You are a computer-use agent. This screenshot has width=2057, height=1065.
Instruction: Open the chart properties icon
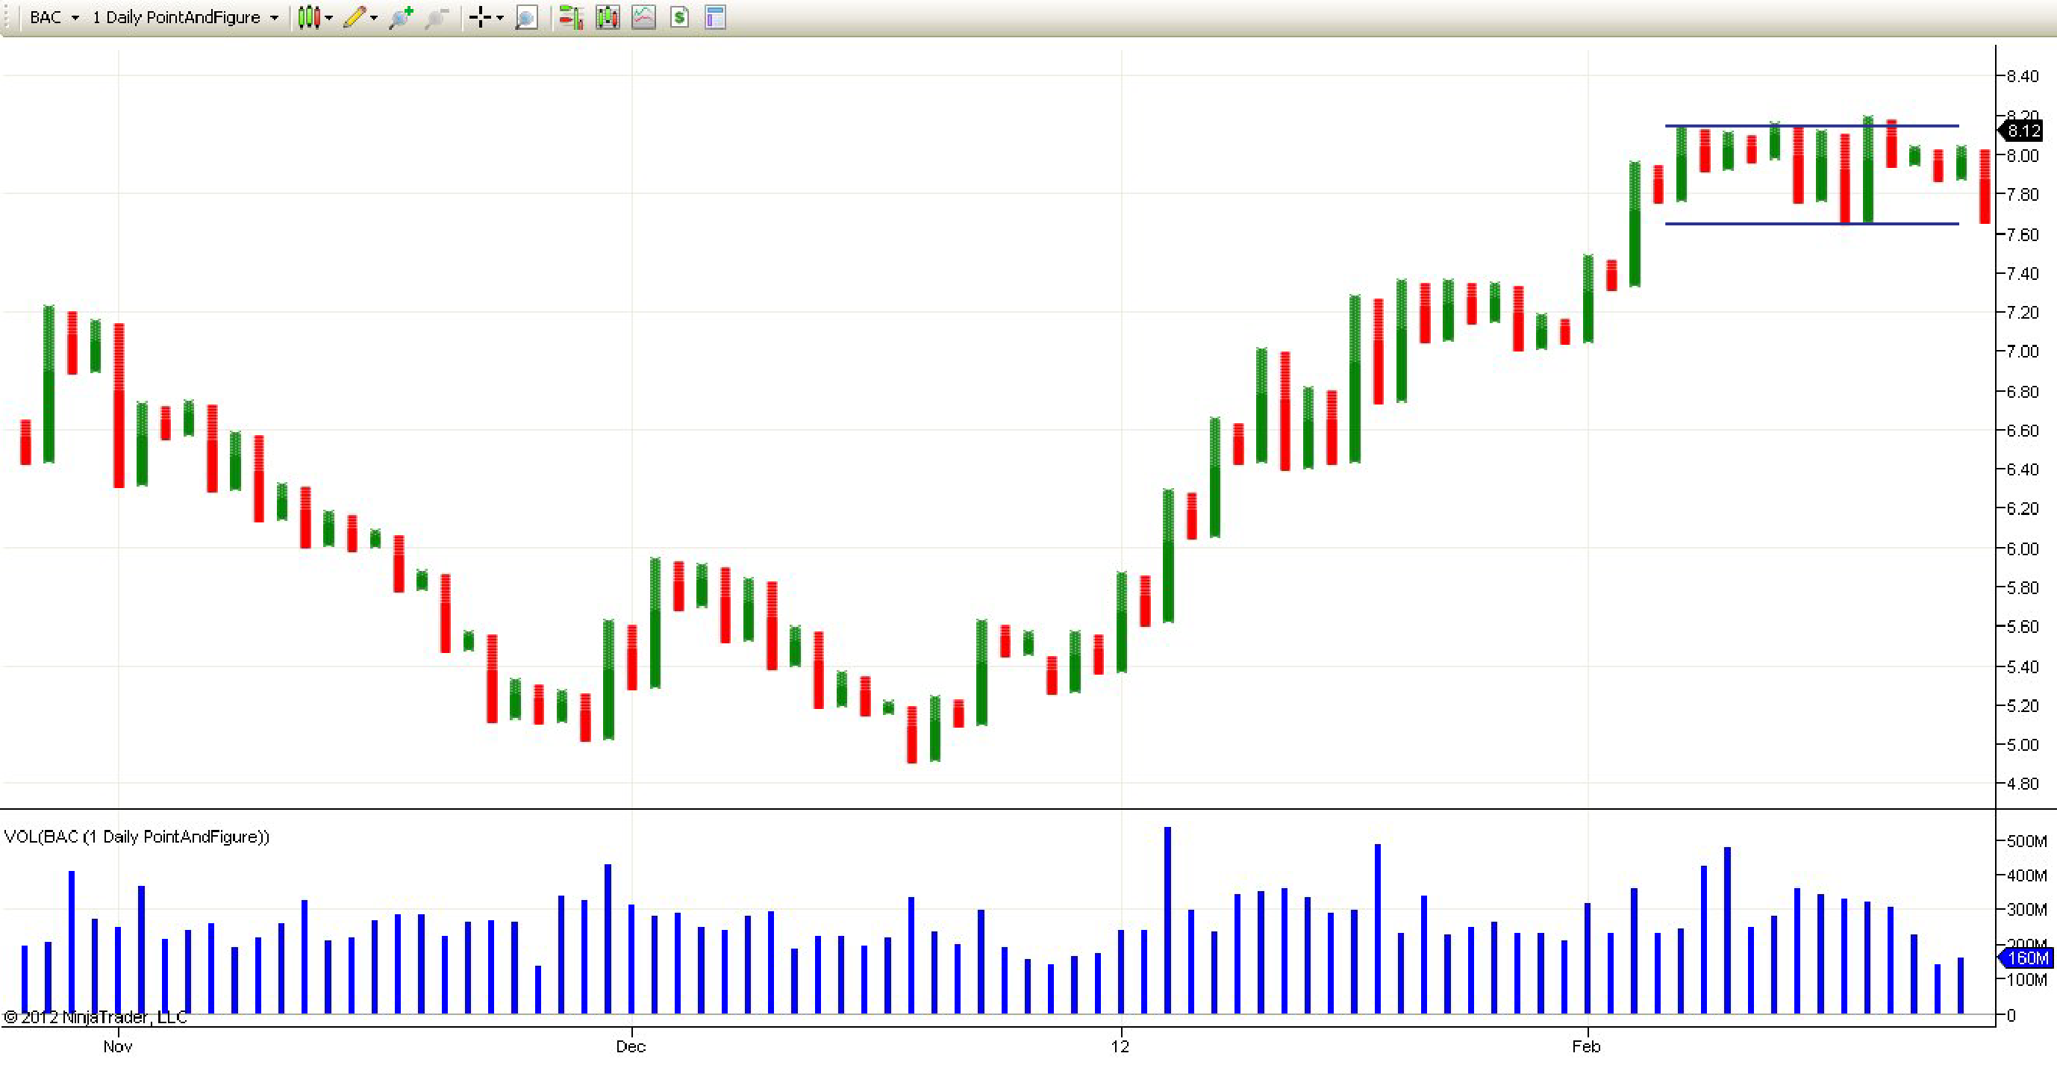pos(716,18)
